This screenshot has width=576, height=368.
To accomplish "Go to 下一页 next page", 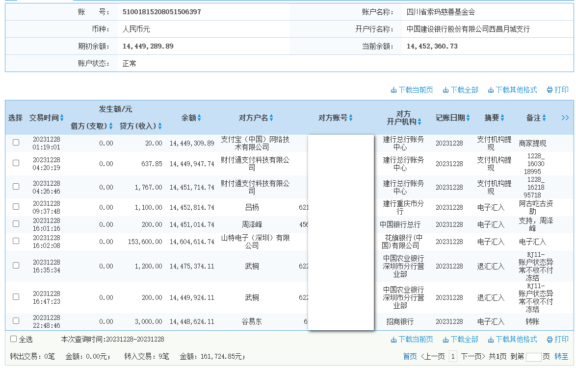I will coord(473,356).
